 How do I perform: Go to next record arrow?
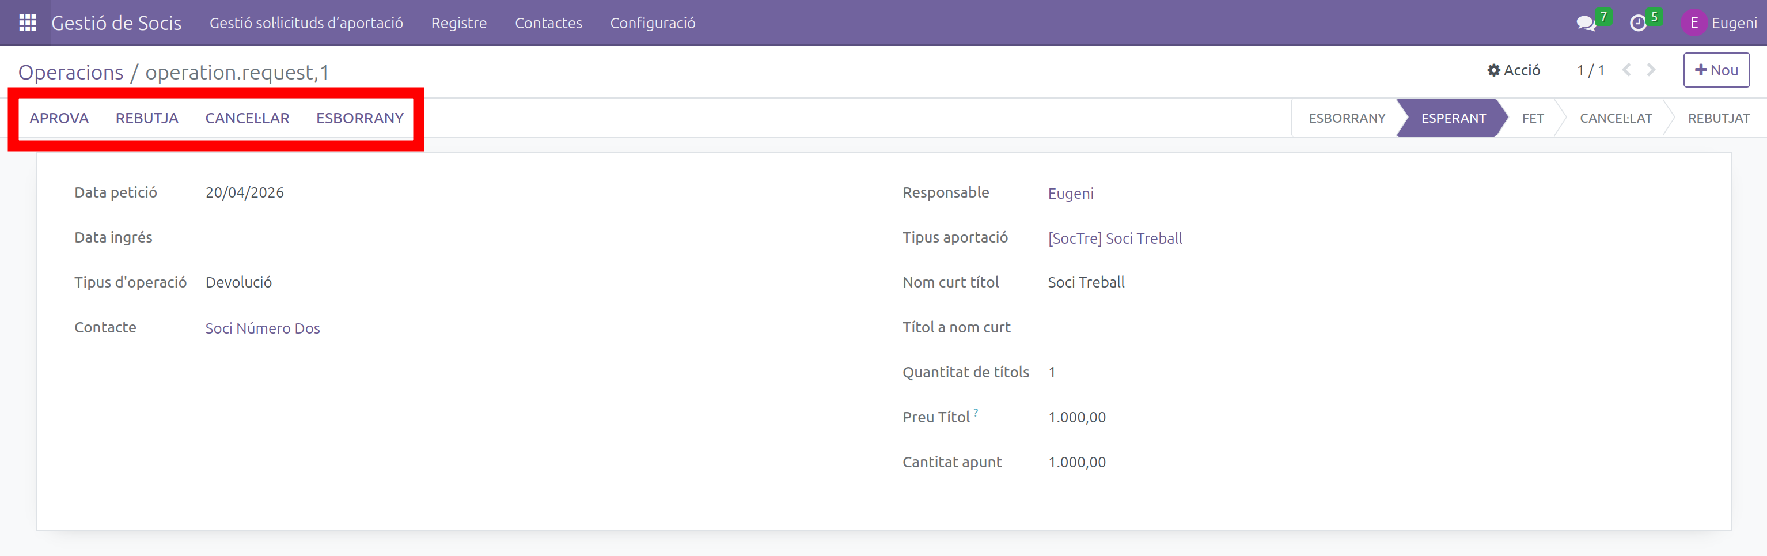[1651, 70]
